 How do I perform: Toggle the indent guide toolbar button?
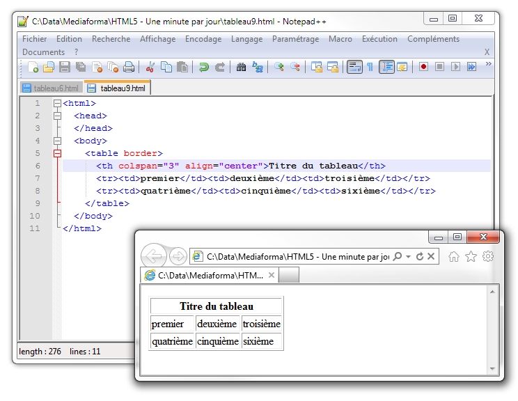point(386,68)
